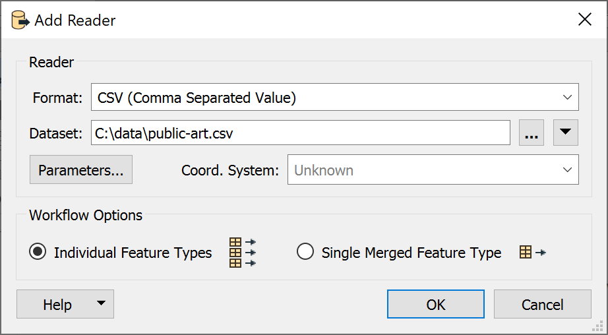608x335 pixels.
Task: Select the Individual Feature Types radio button
Action: point(38,253)
